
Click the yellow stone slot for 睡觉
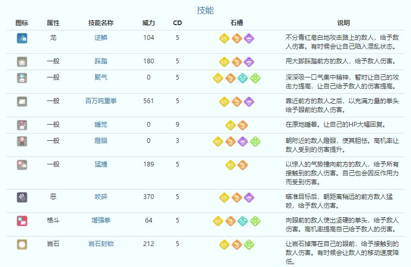coord(231,126)
